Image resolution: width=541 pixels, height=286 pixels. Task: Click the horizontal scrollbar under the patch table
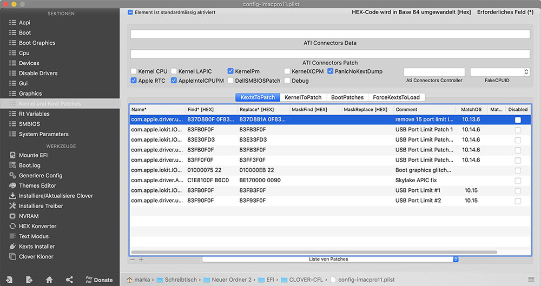(314, 252)
